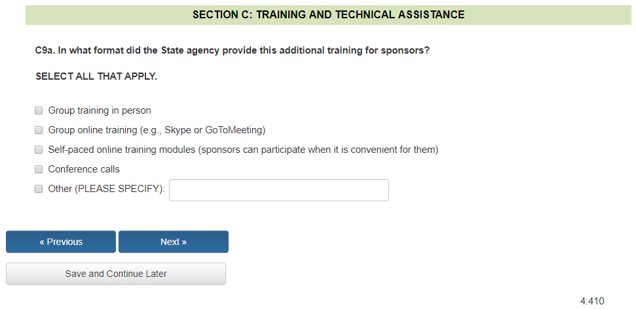Image resolution: width=636 pixels, height=309 pixels.
Task: Click the Section C Training and Technical Assistance header
Action: [328, 14]
